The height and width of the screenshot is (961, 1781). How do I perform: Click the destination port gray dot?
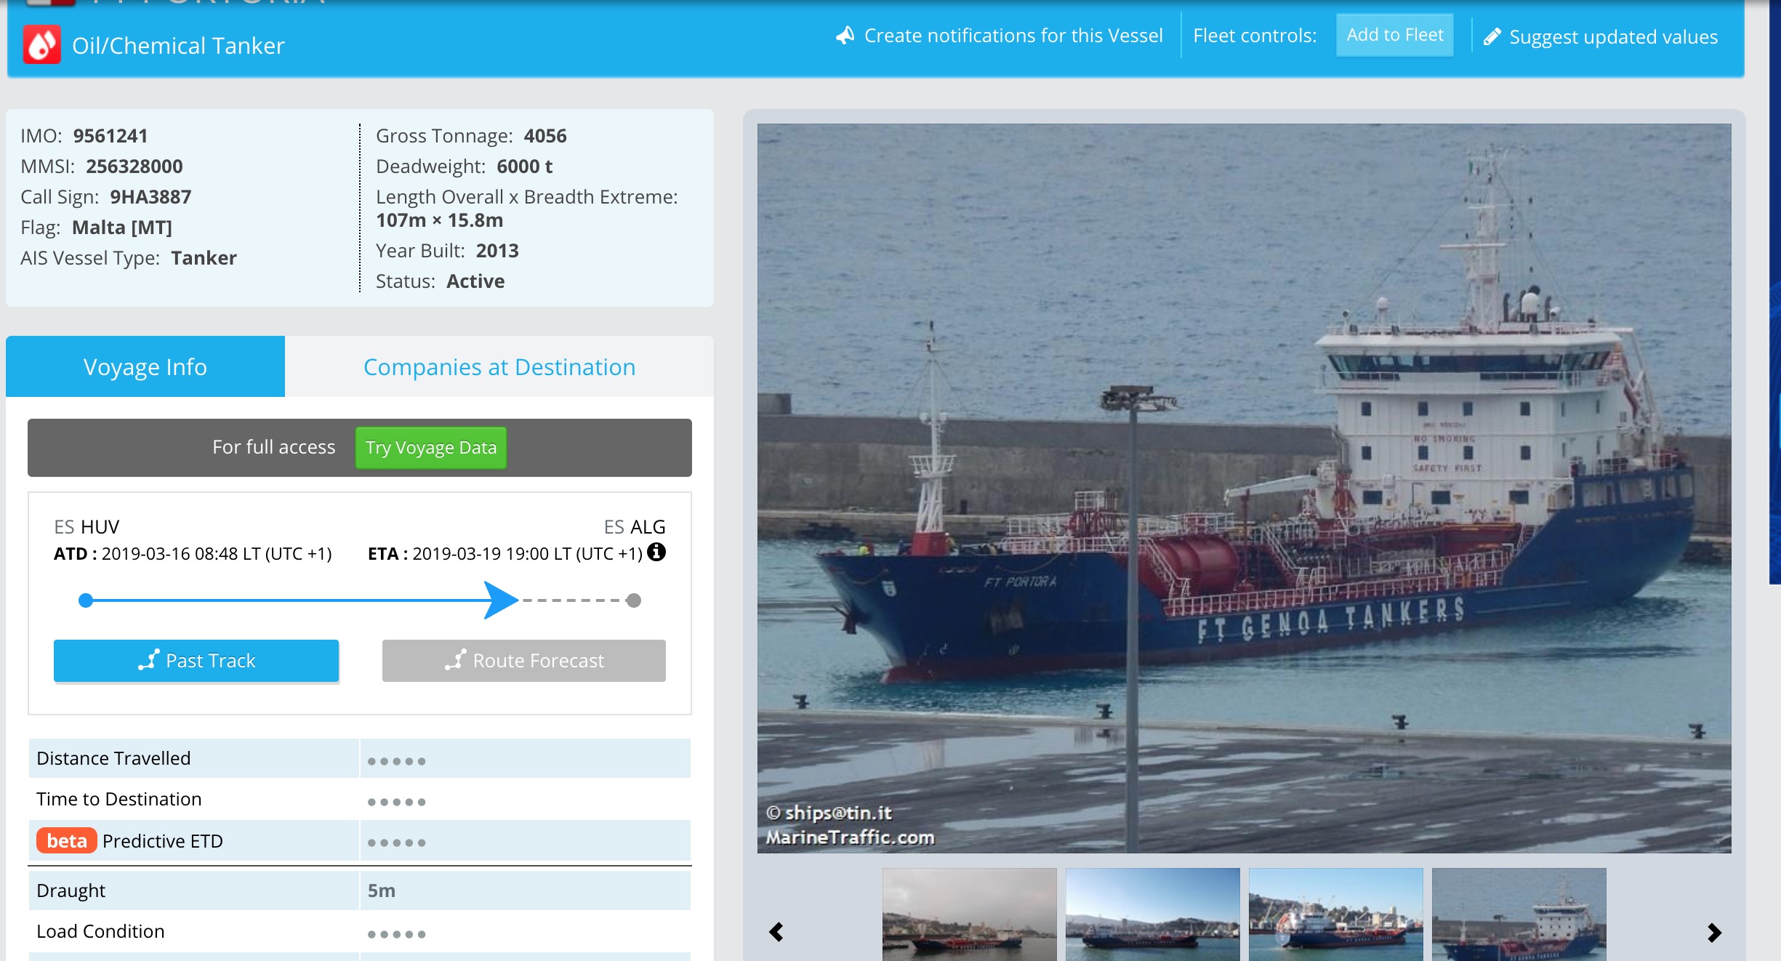tap(634, 600)
